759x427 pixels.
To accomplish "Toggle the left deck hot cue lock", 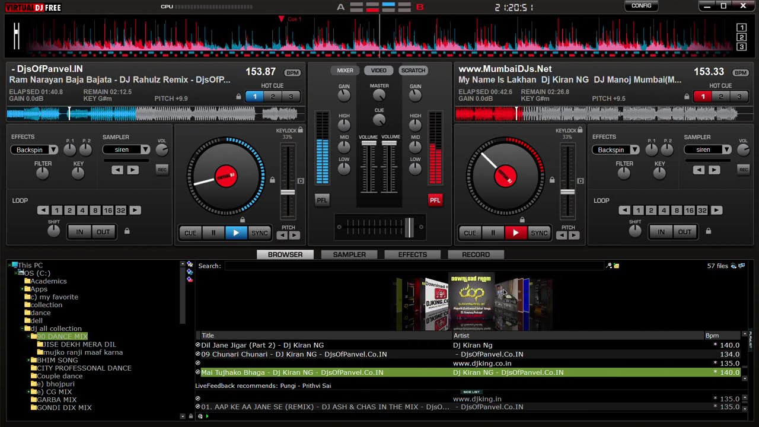I will coord(239,97).
